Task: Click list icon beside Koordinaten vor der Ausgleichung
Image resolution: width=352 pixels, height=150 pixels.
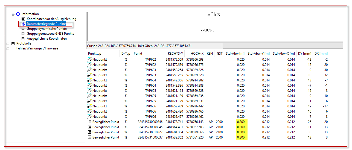Action: click(x=23, y=19)
